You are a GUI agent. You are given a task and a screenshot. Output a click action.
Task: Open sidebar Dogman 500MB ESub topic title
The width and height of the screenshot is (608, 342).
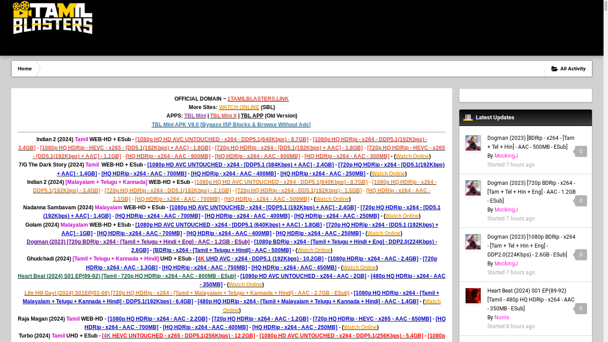point(531,142)
